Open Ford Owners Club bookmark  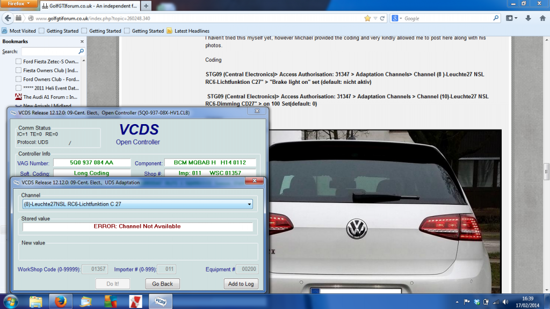coord(47,80)
